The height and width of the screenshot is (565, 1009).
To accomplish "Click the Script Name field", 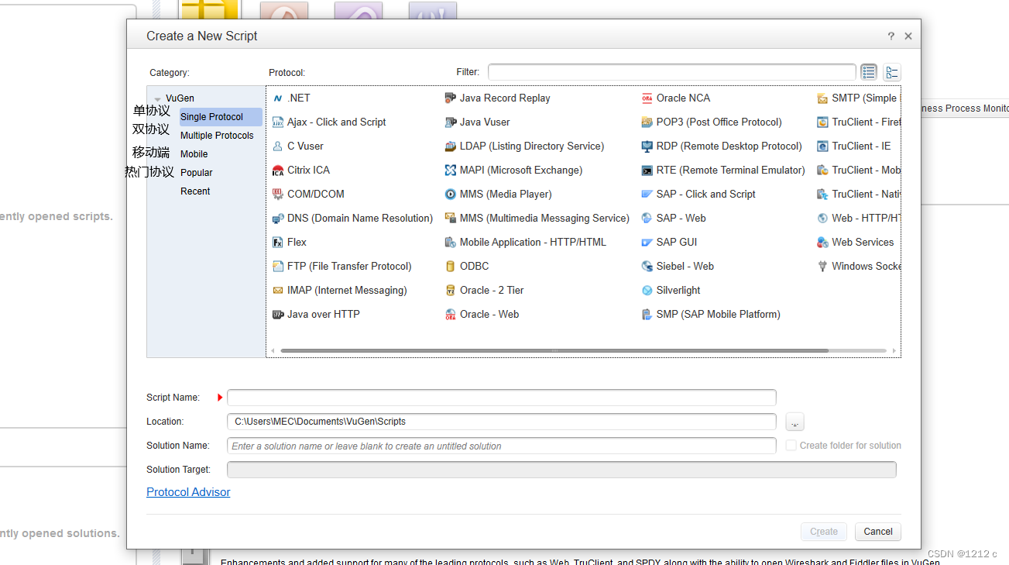I will pyautogui.click(x=501, y=398).
